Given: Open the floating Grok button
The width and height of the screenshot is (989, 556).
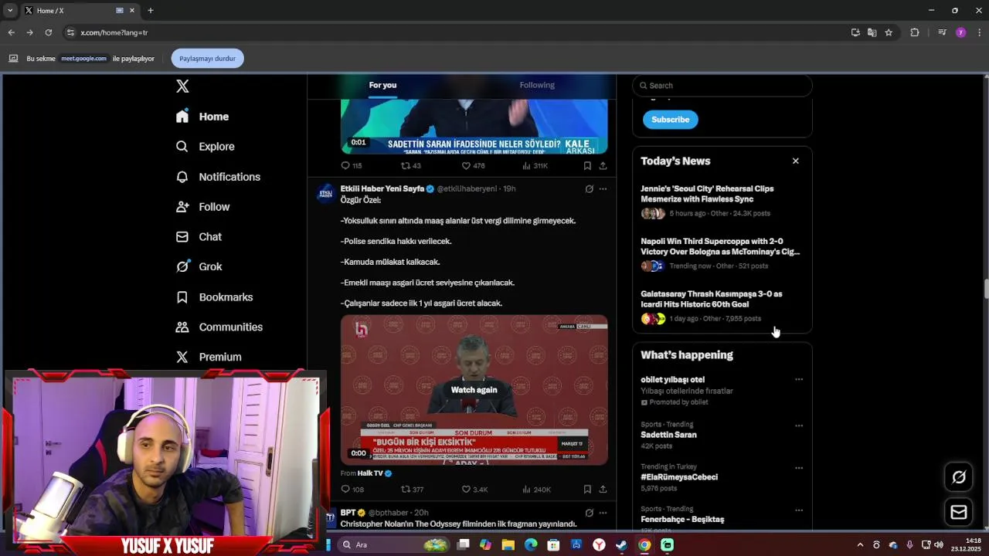Looking at the screenshot, I should point(959,477).
